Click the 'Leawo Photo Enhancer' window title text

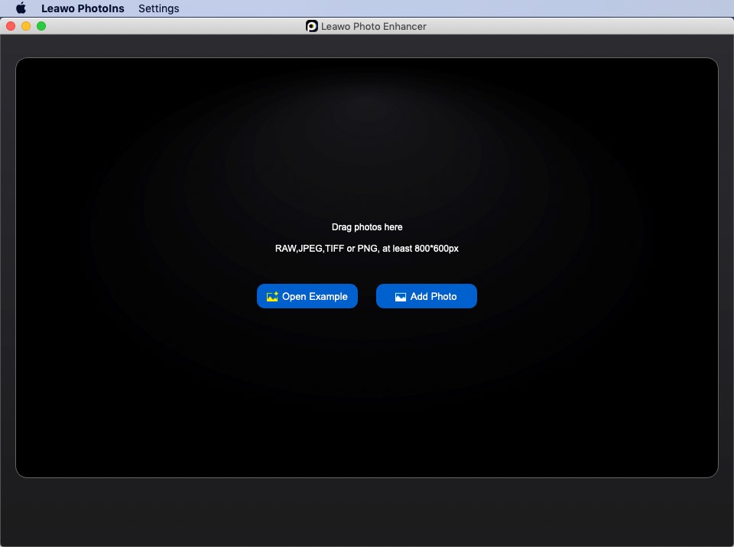coord(374,26)
